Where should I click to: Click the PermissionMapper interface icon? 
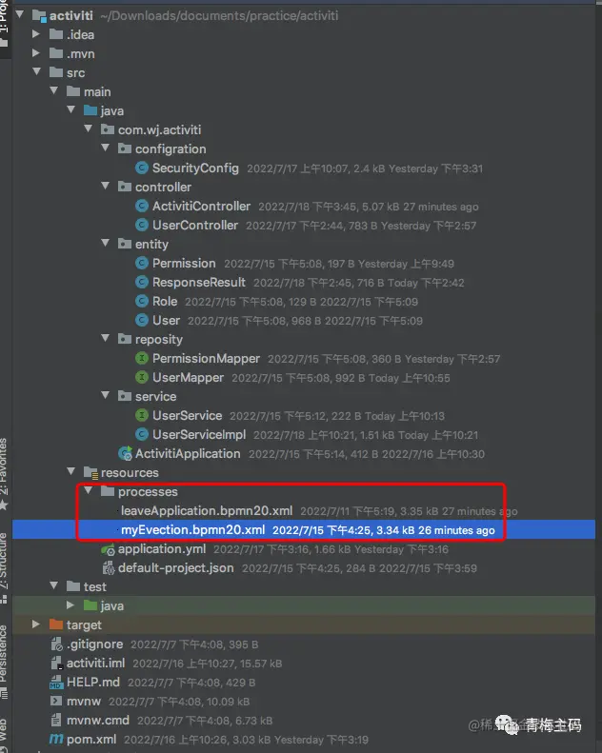coord(142,358)
